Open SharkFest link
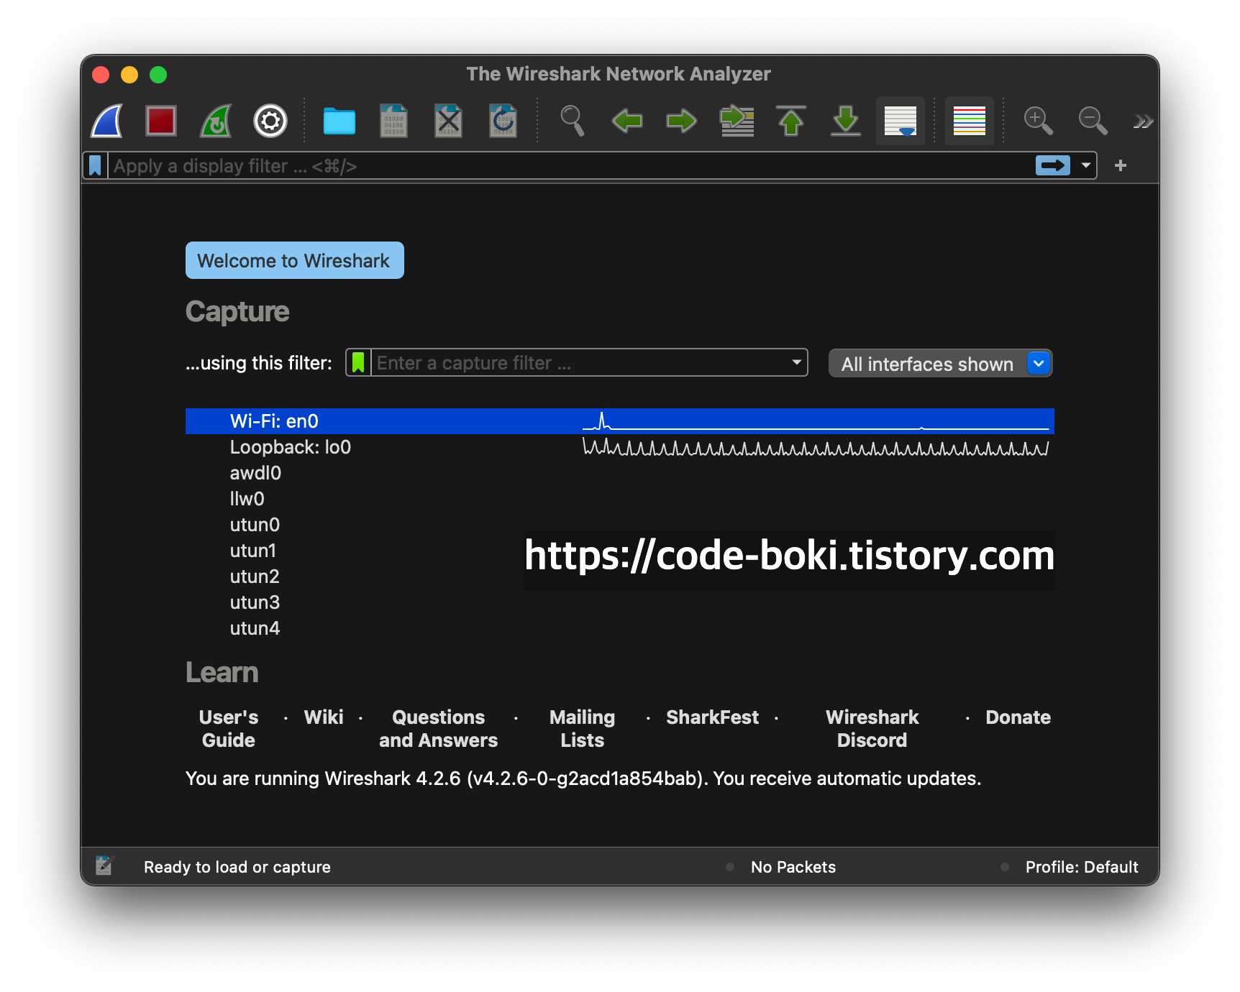This screenshot has width=1240, height=992. coord(713,717)
